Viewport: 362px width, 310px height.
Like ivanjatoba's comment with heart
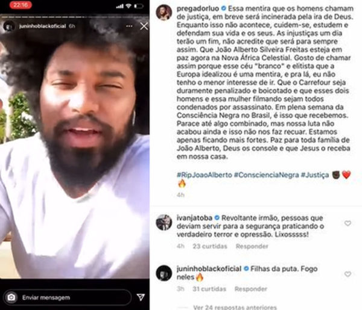[x=348, y=223]
